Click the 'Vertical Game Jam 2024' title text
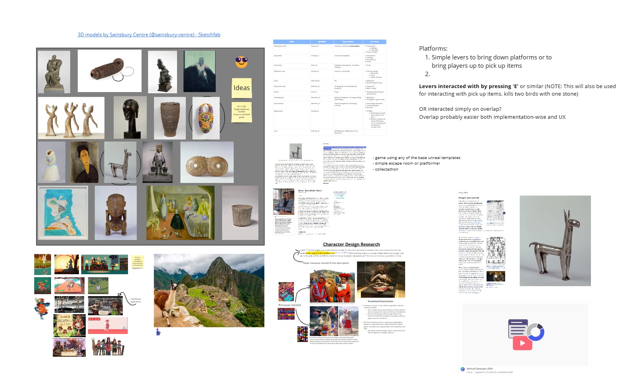This screenshot has height=389, width=638. tap(479, 369)
